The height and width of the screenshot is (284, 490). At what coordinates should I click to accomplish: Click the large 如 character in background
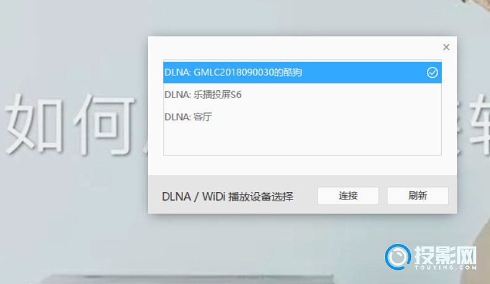(x=35, y=124)
